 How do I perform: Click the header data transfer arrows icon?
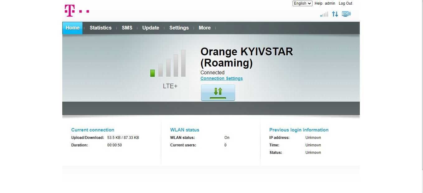pos(335,14)
